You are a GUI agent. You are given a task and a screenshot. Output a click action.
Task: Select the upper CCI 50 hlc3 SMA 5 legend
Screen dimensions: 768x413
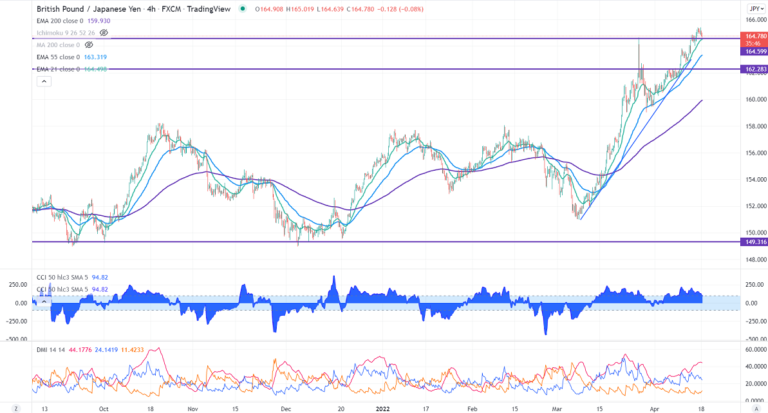62,278
